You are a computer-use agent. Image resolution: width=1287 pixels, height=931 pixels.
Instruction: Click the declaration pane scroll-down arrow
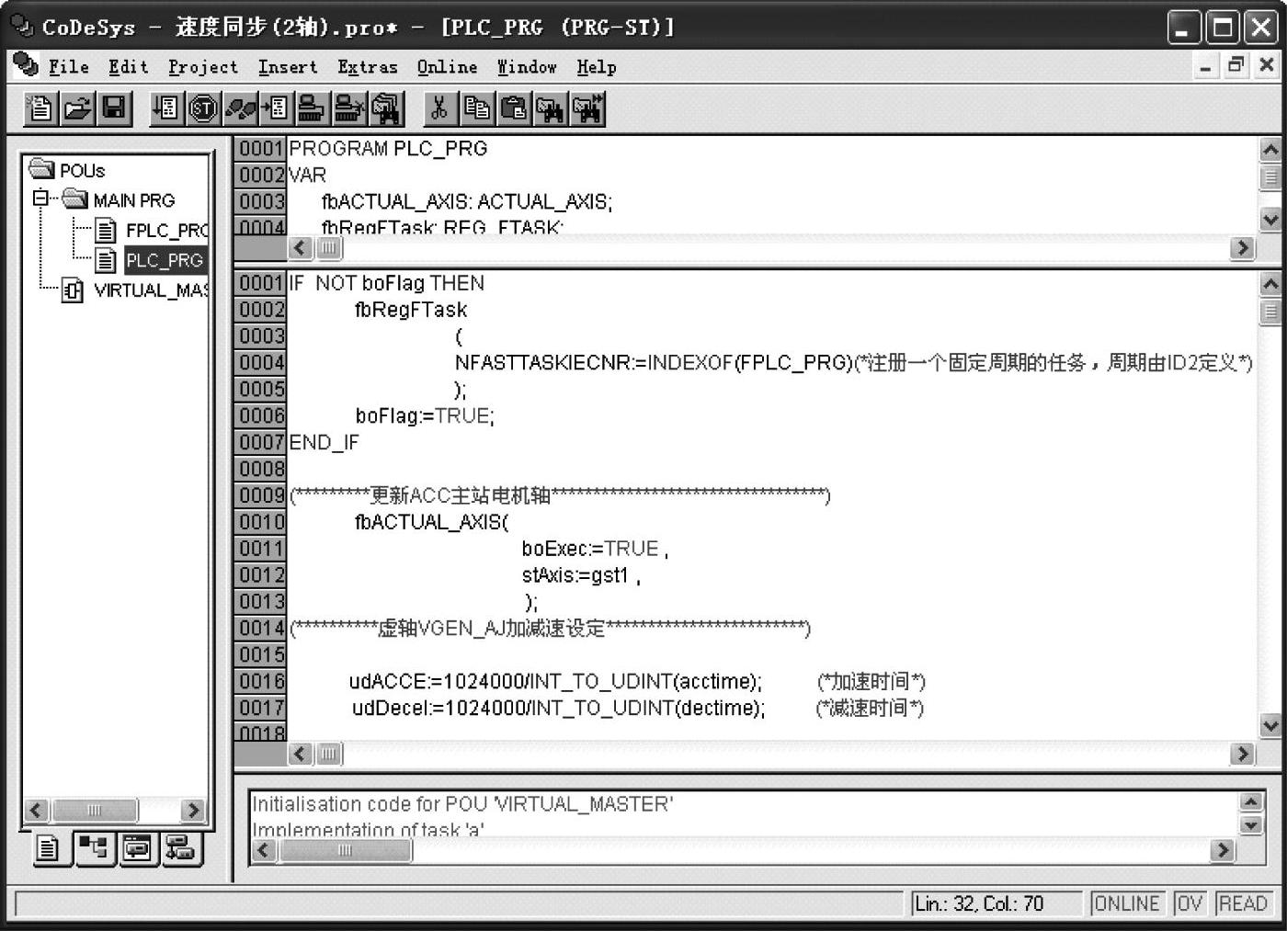click(x=1270, y=219)
